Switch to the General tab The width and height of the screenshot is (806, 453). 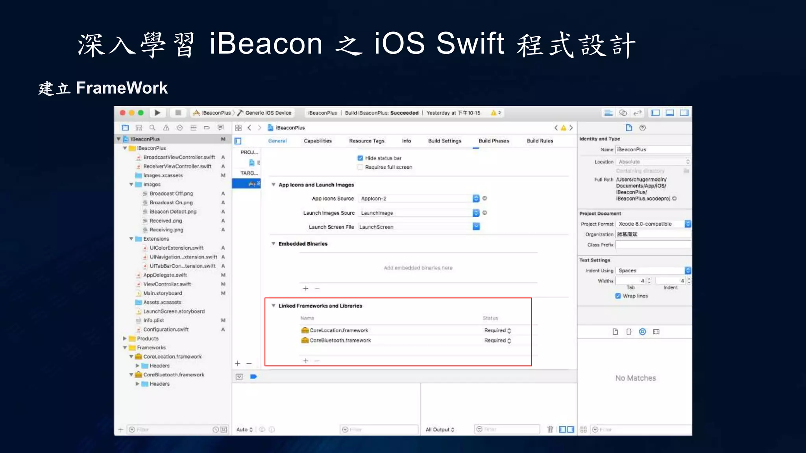[x=277, y=141]
